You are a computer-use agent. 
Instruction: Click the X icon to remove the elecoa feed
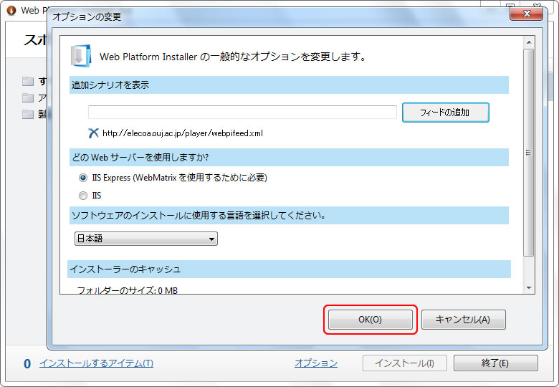point(92,133)
